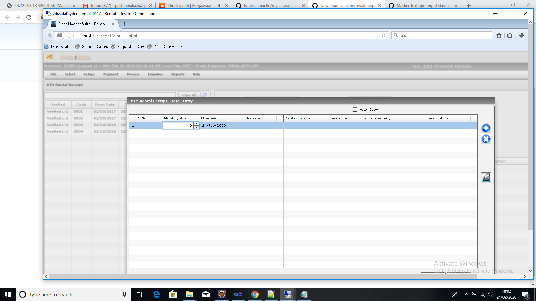536x301 pixels.
Task: Select the Effective From cell 24-Feb-2020
Action: [x=216, y=126]
